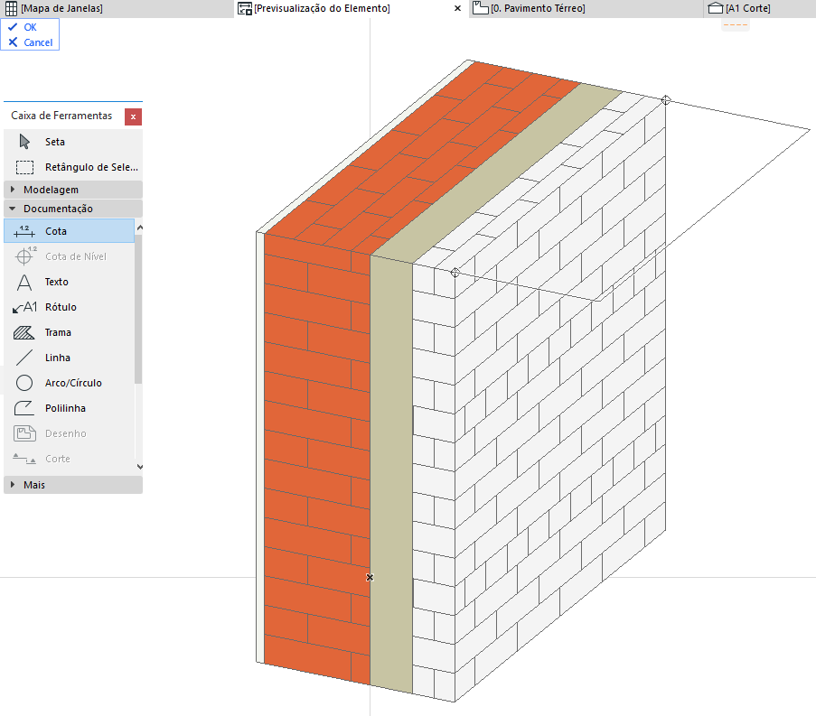The height and width of the screenshot is (716, 816).
Task: Click the Previsualização do Elemento tab icon
Action: tap(245, 8)
